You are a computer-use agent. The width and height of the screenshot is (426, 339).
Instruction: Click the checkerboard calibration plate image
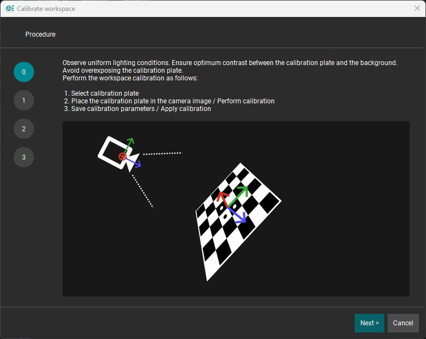tap(238, 221)
